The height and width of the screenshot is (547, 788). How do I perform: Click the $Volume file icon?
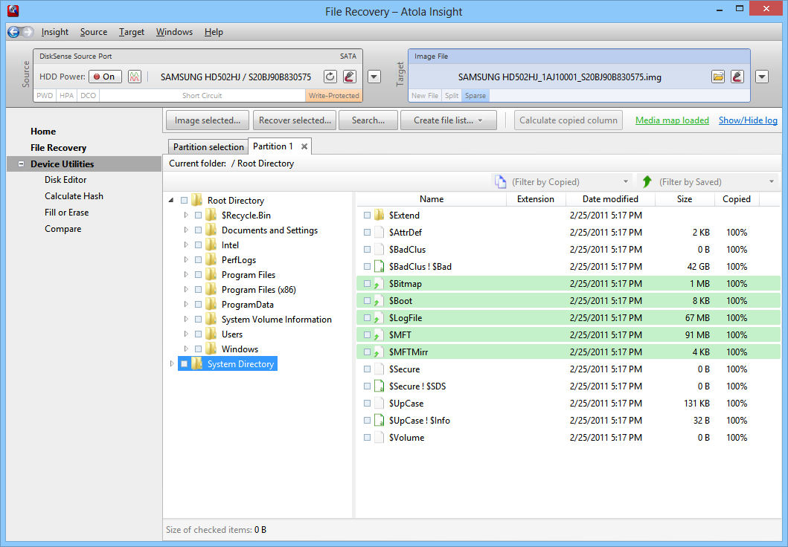point(379,437)
